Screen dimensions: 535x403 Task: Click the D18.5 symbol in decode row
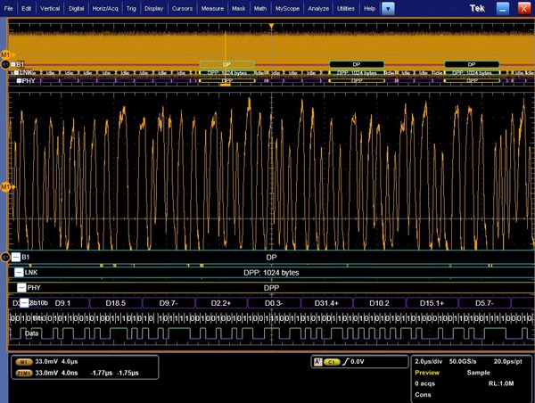pos(116,303)
